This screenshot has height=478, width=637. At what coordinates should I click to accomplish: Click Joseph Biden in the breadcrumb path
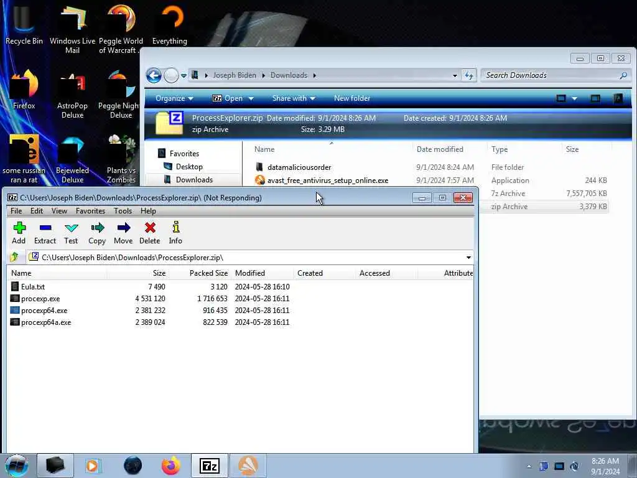[x=235, y=75]
